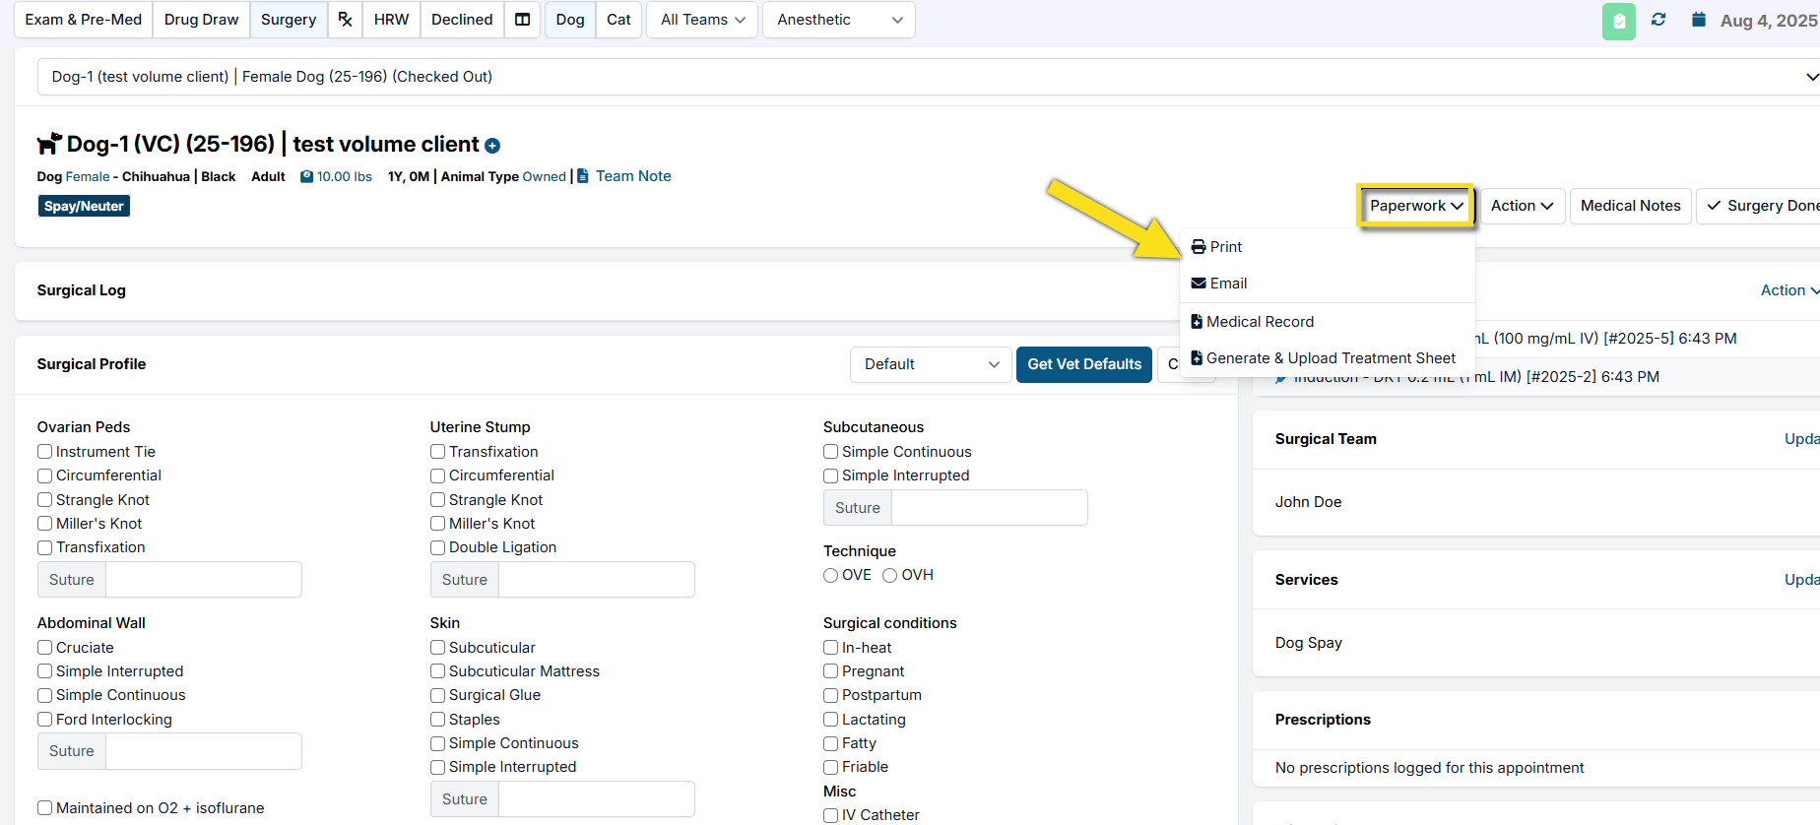Click the split-view columns icon

click(523, 20)
